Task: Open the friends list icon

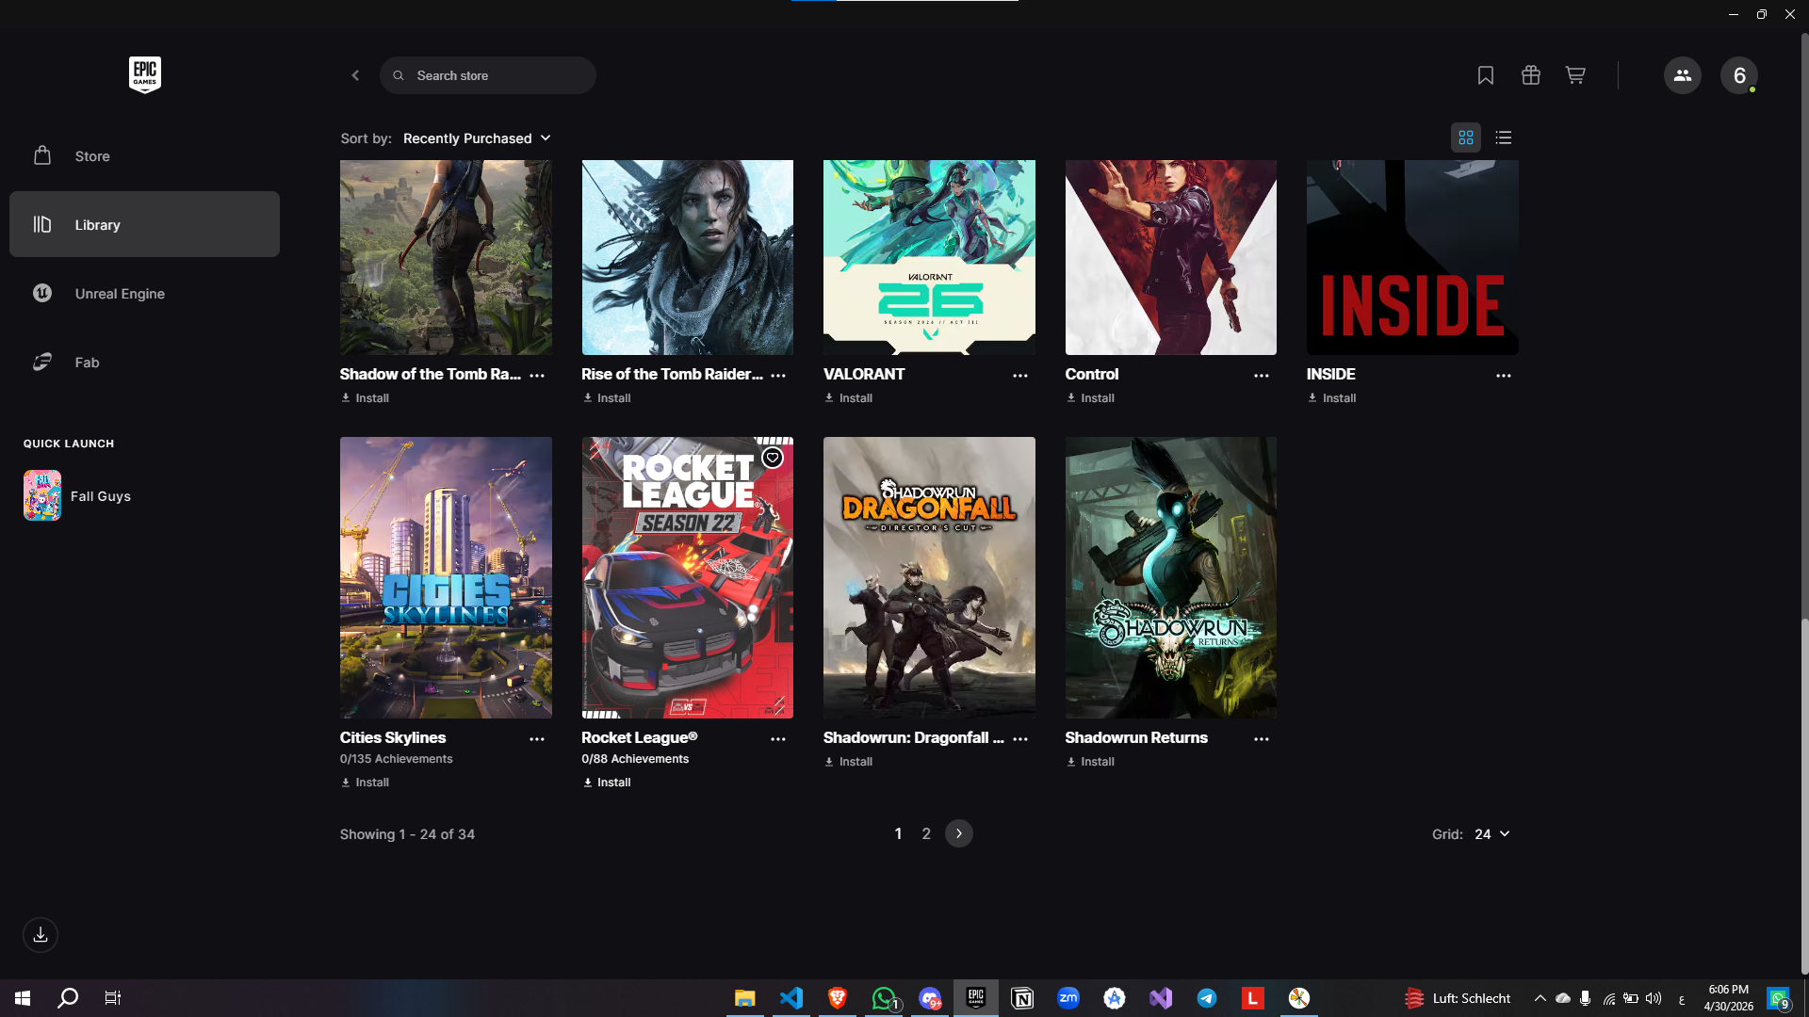Action: 1683,75
